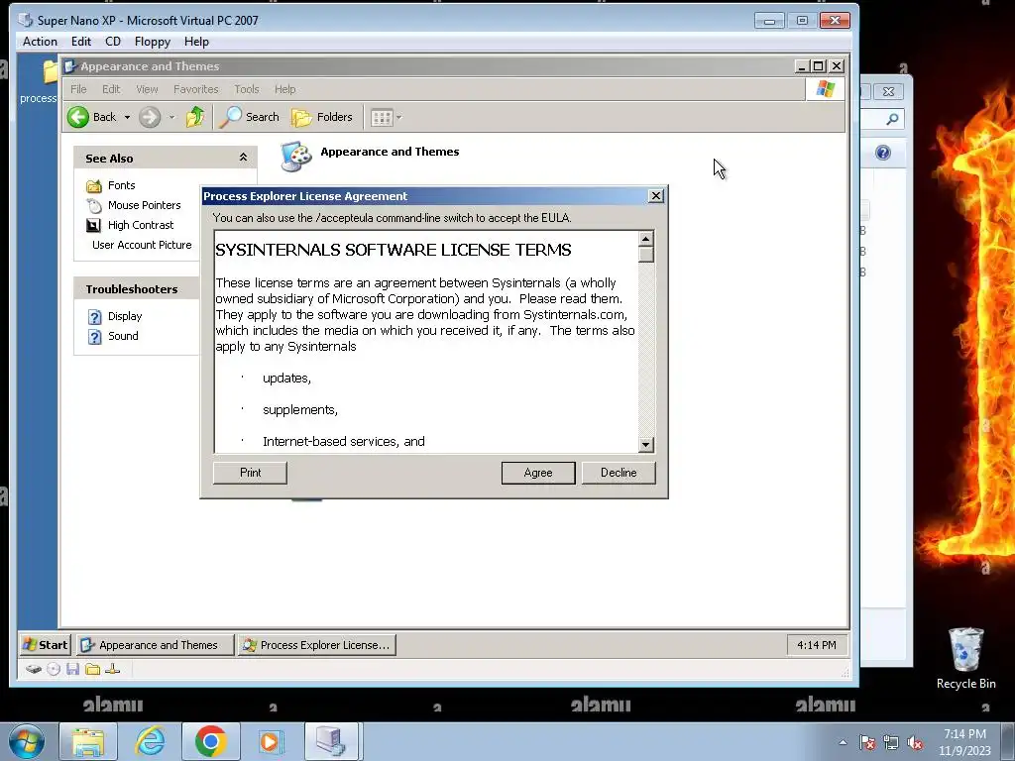Open the Recycle Bin on the desktop
The image size is (1015, 761).
pyautogui.click(x=965, y=658)
